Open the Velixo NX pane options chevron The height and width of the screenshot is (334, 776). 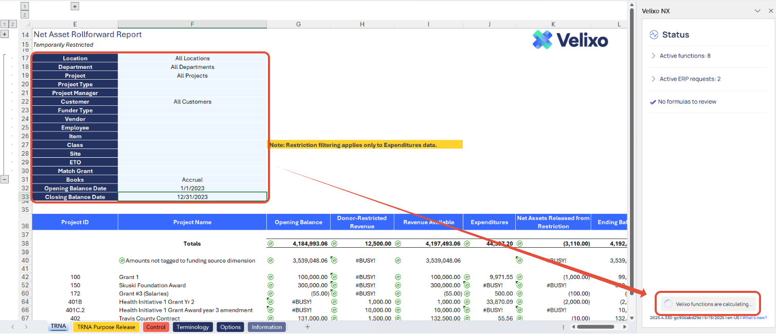(x=757, y=11)
